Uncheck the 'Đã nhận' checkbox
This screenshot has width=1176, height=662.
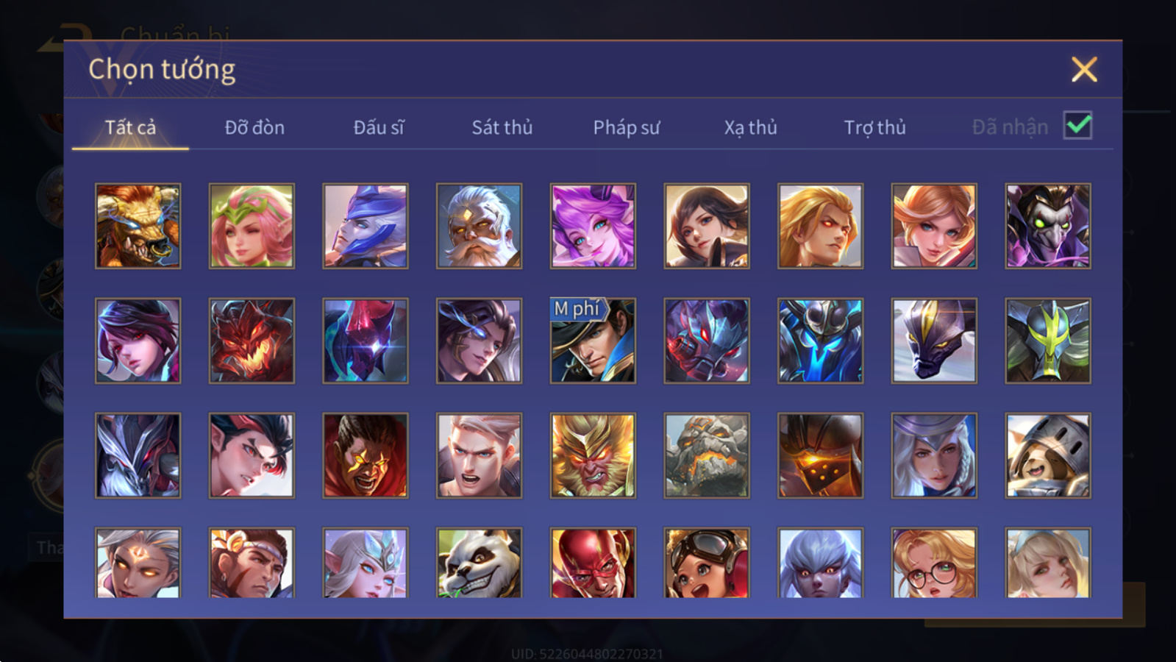pyautogui.click(x=1077, y=126)
